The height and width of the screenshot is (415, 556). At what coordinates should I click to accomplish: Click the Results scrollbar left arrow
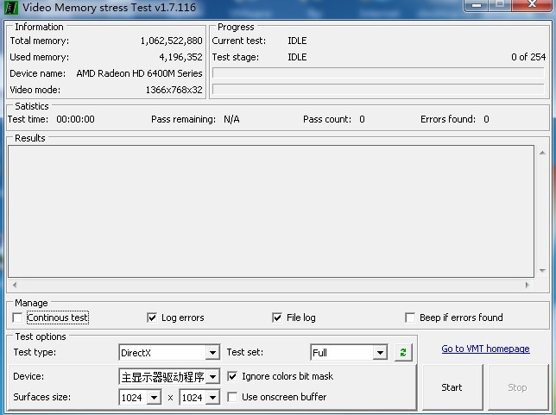[x=15, y=286]
